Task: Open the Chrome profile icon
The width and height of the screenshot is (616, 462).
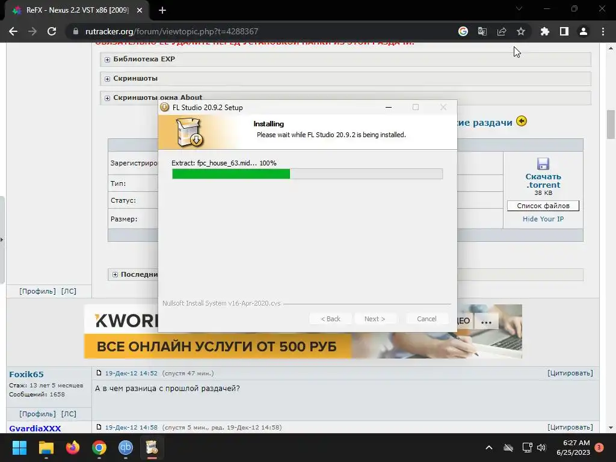Action: click(x=584, y=31)
